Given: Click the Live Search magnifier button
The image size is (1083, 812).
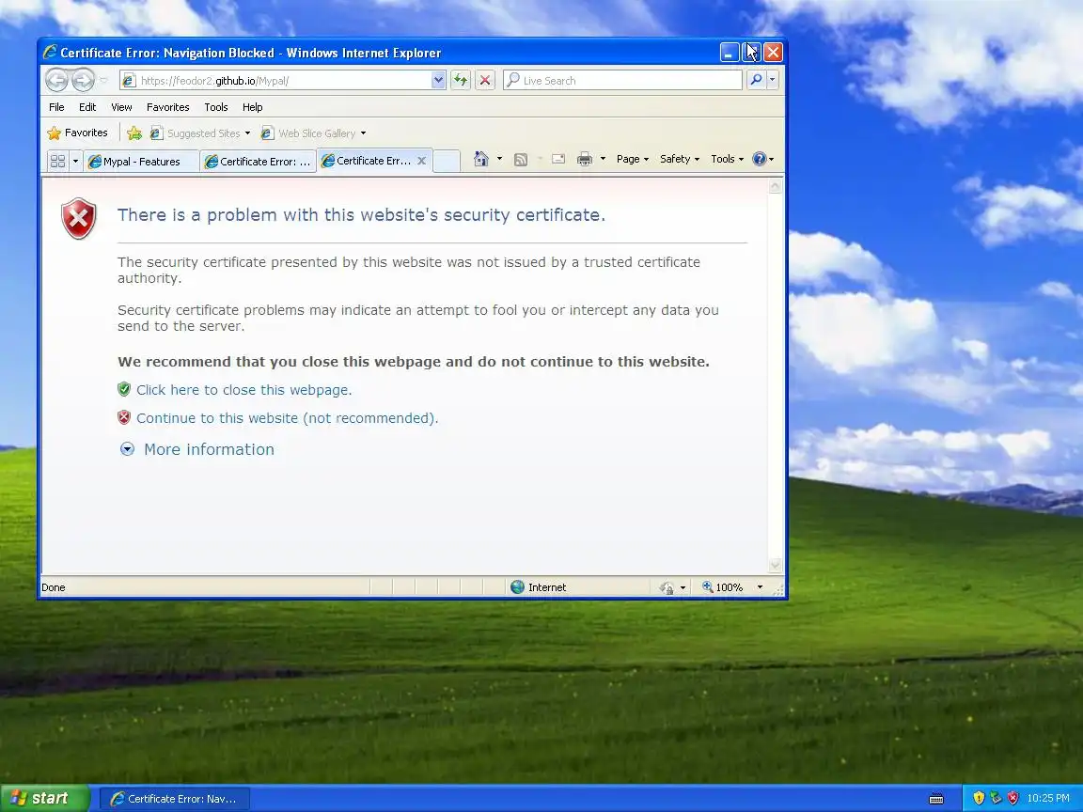Looking at the screenshot, I should (x=756, y=80).
